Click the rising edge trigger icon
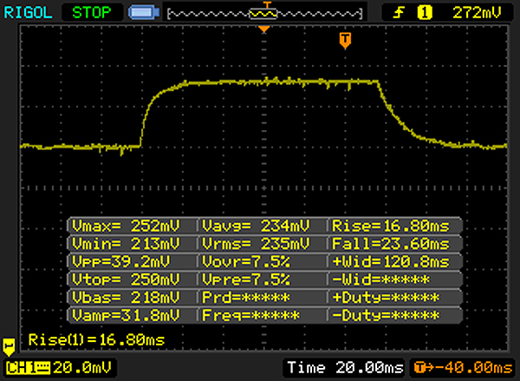Viewport: 520px width, 381px height. (x=399, y=13)
